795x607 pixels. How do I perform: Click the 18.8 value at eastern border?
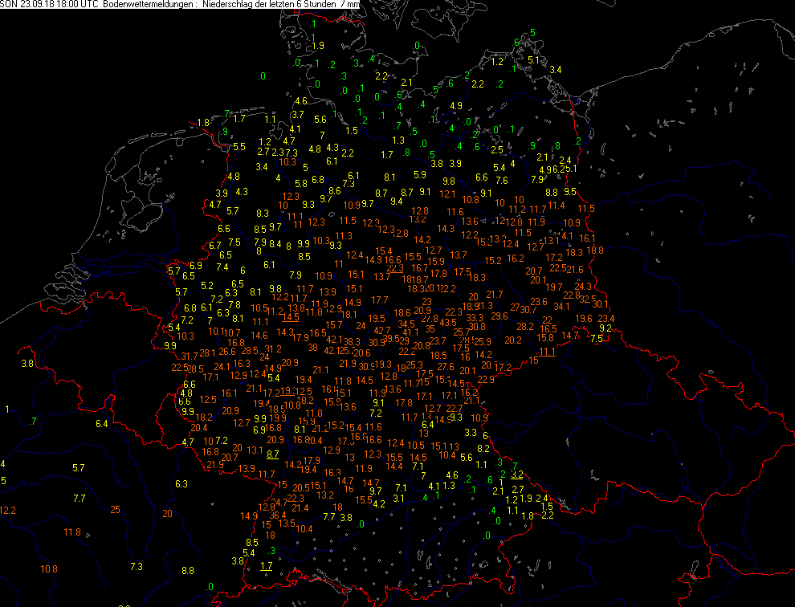pos(595,250)
